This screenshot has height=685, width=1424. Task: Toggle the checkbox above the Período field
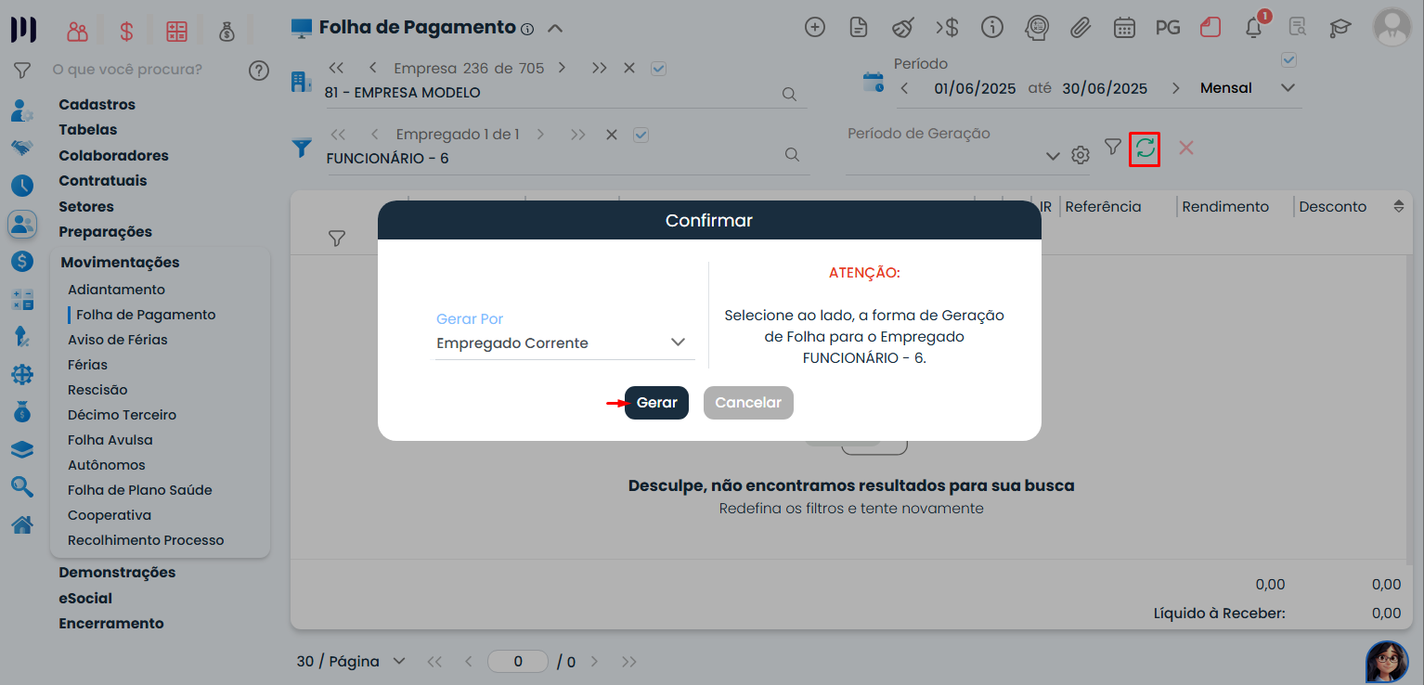[1288, 60]
